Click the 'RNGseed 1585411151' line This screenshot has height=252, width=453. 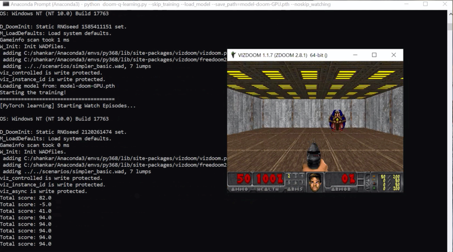click(x=63, y=26)
